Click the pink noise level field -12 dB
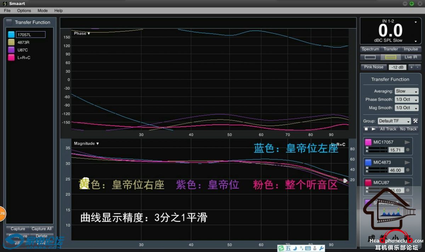Image resolution: width=425 pixels, height=252 pixels. (x=398, y=67)
